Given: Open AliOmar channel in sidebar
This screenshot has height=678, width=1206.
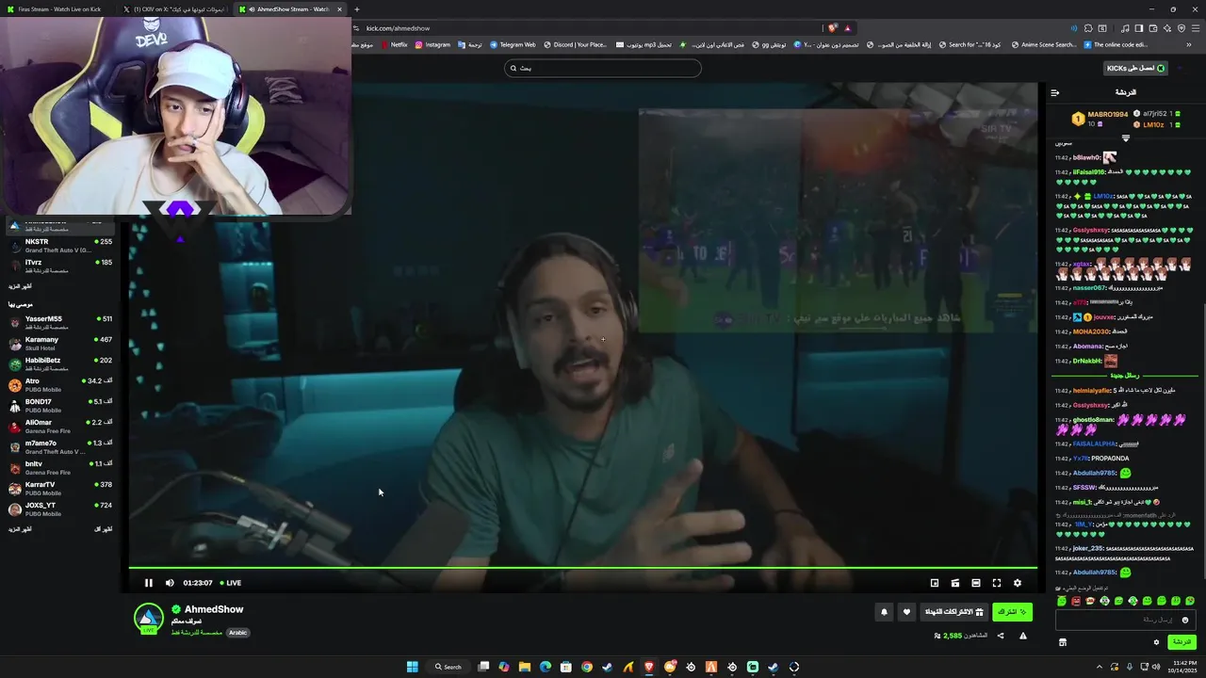Looking at the screenshot, I should 60,427.
